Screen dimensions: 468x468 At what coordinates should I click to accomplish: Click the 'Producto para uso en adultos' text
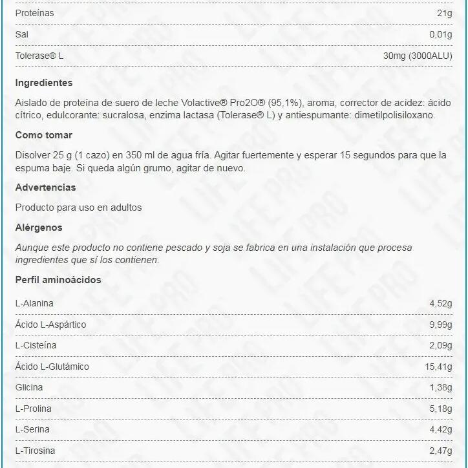coord(78,207)
